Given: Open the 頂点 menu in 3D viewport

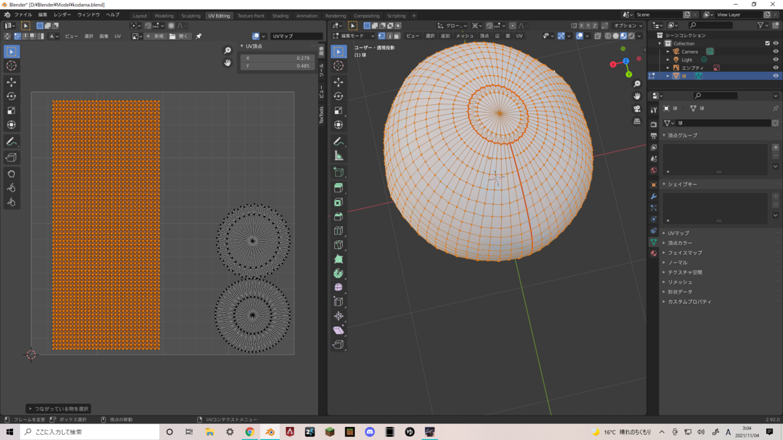Looking at the screenshot, I should 484,36.
